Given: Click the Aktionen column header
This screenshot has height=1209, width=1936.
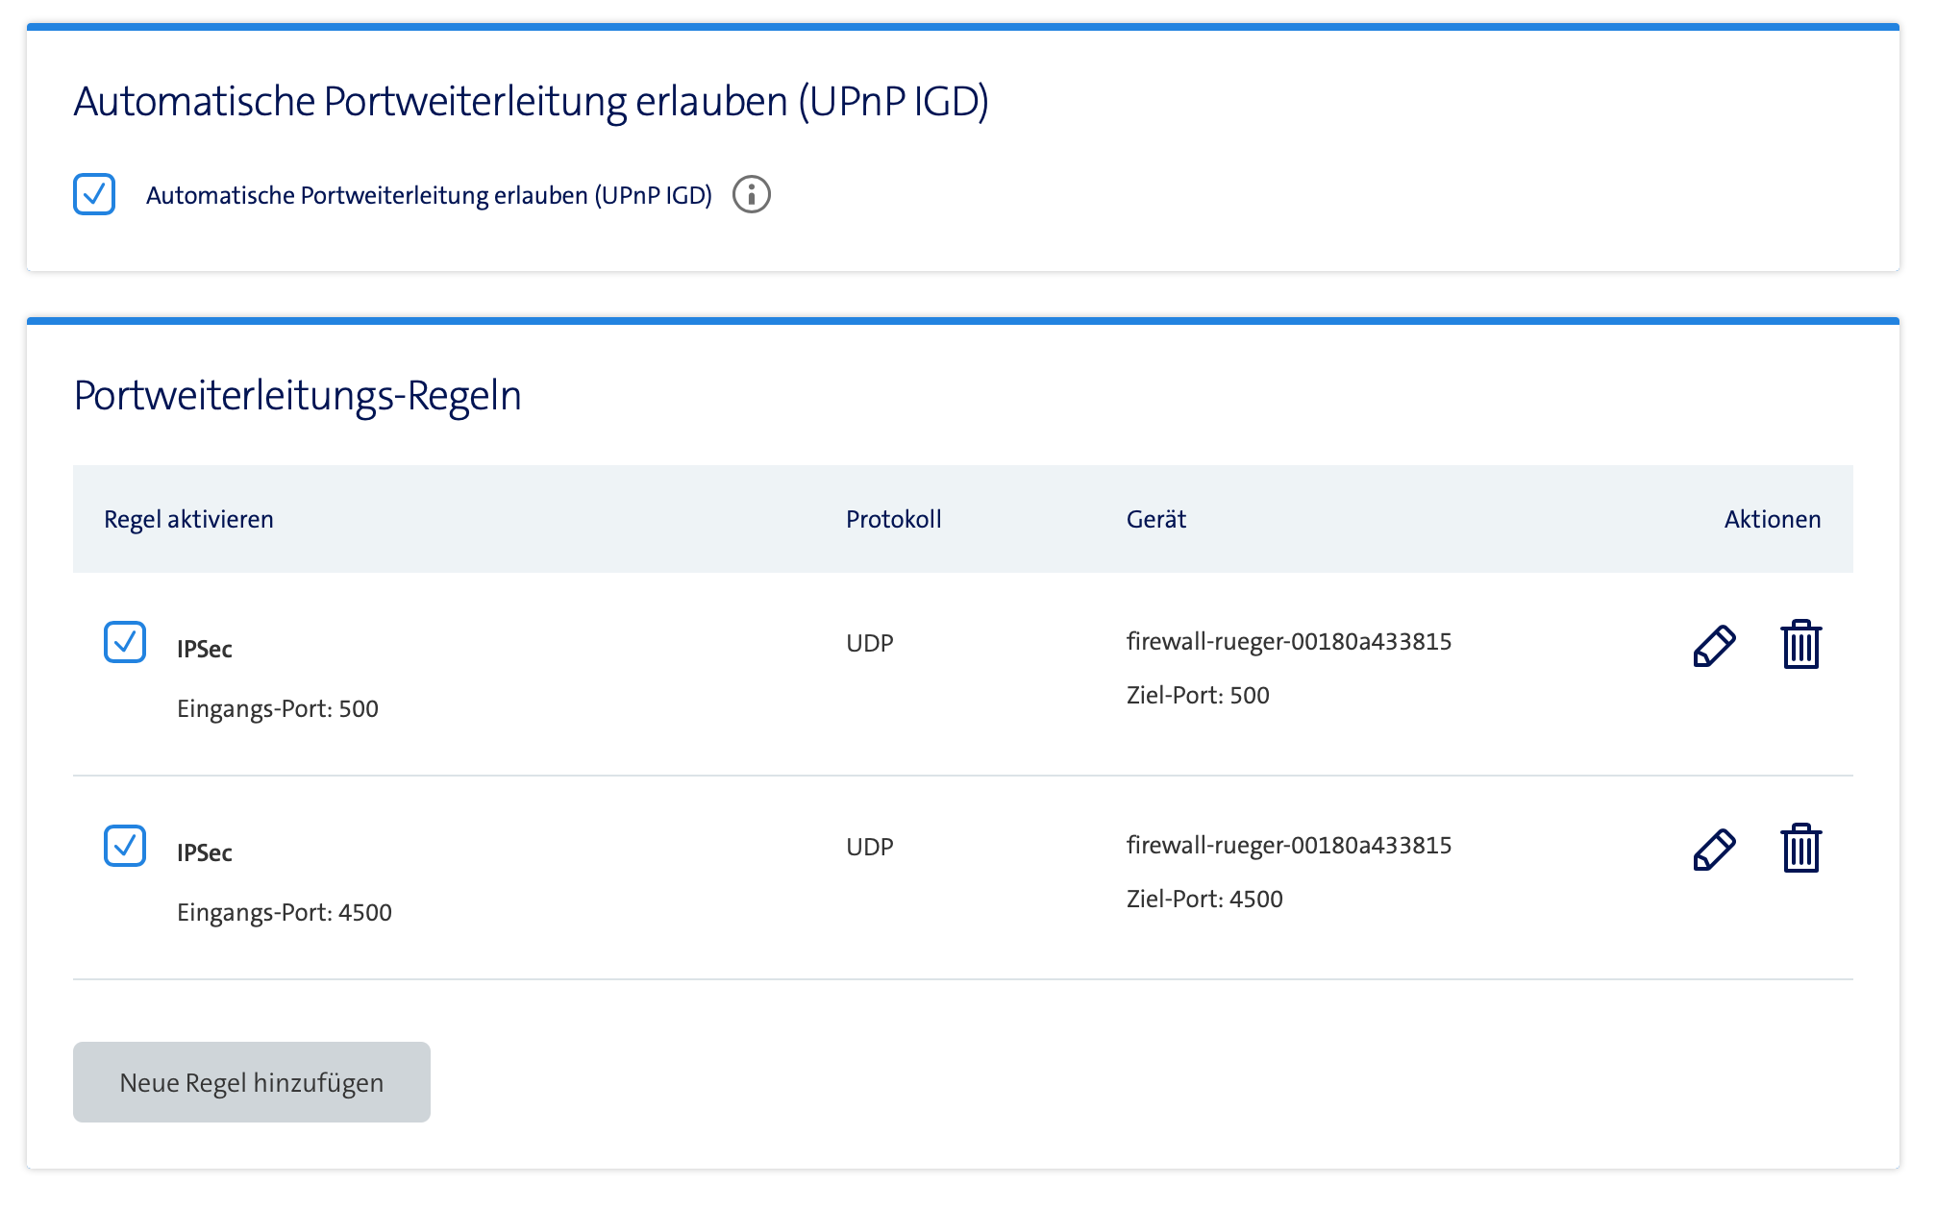Looking at the screenshot, I should click(x=1772, y=519).
